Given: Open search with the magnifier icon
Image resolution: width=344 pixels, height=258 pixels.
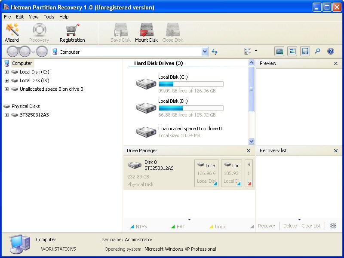Looking at the screenshot, I should 317,51.
